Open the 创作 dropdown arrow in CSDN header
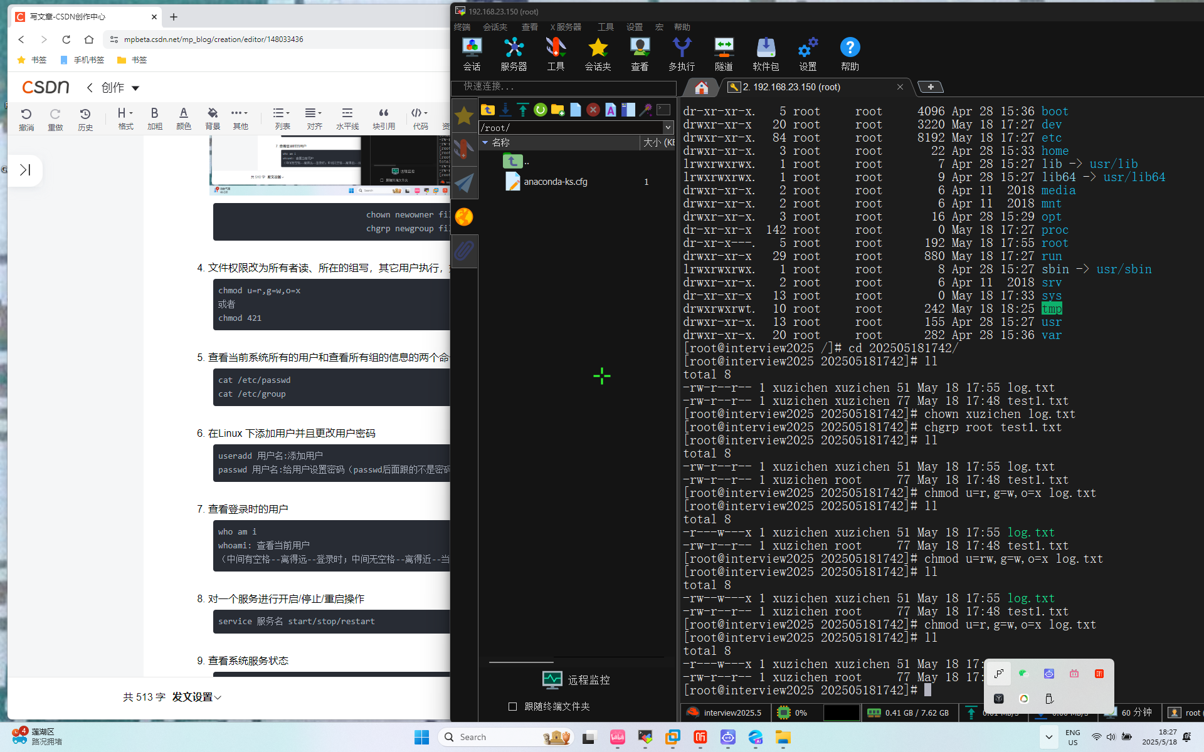The height and width of the screenshot is (752, 1204). point(135,88)
